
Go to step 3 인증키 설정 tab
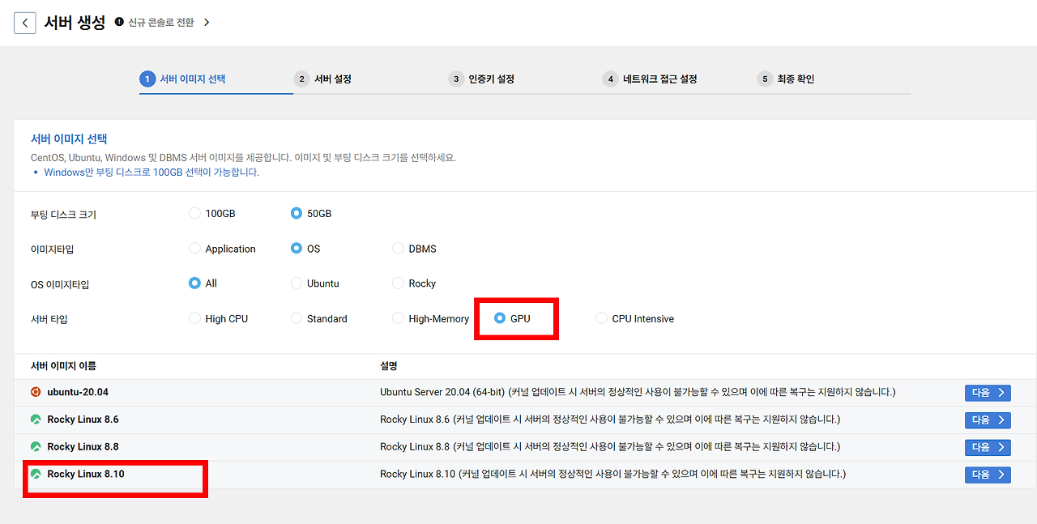481,79
